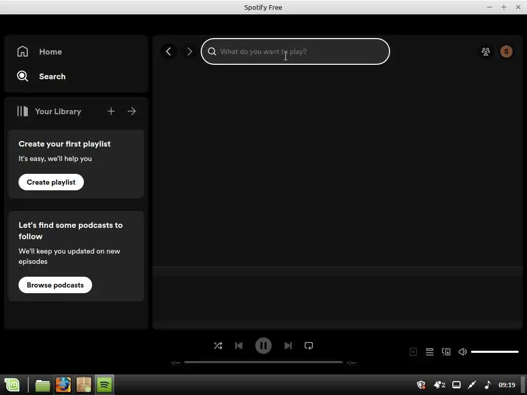Launch Firefox from the taskbar
Viewport: 527px width, 395px height.
click(x=63, y=385)
